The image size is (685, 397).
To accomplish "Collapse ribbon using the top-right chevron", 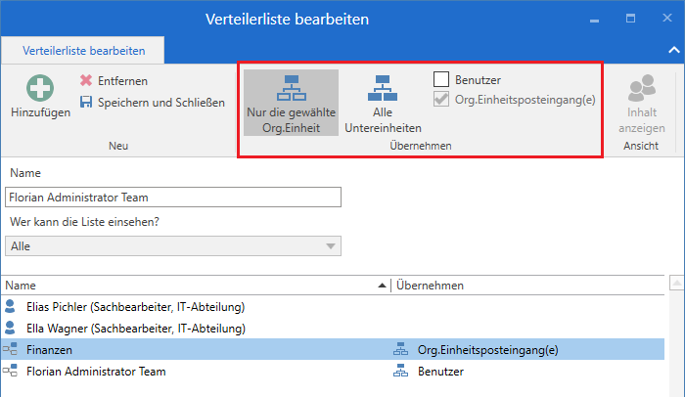I will 671,49.
